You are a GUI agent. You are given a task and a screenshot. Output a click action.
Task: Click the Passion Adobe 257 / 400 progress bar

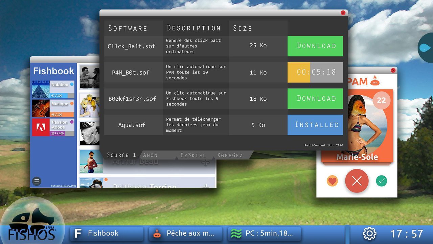pos(62,134)
